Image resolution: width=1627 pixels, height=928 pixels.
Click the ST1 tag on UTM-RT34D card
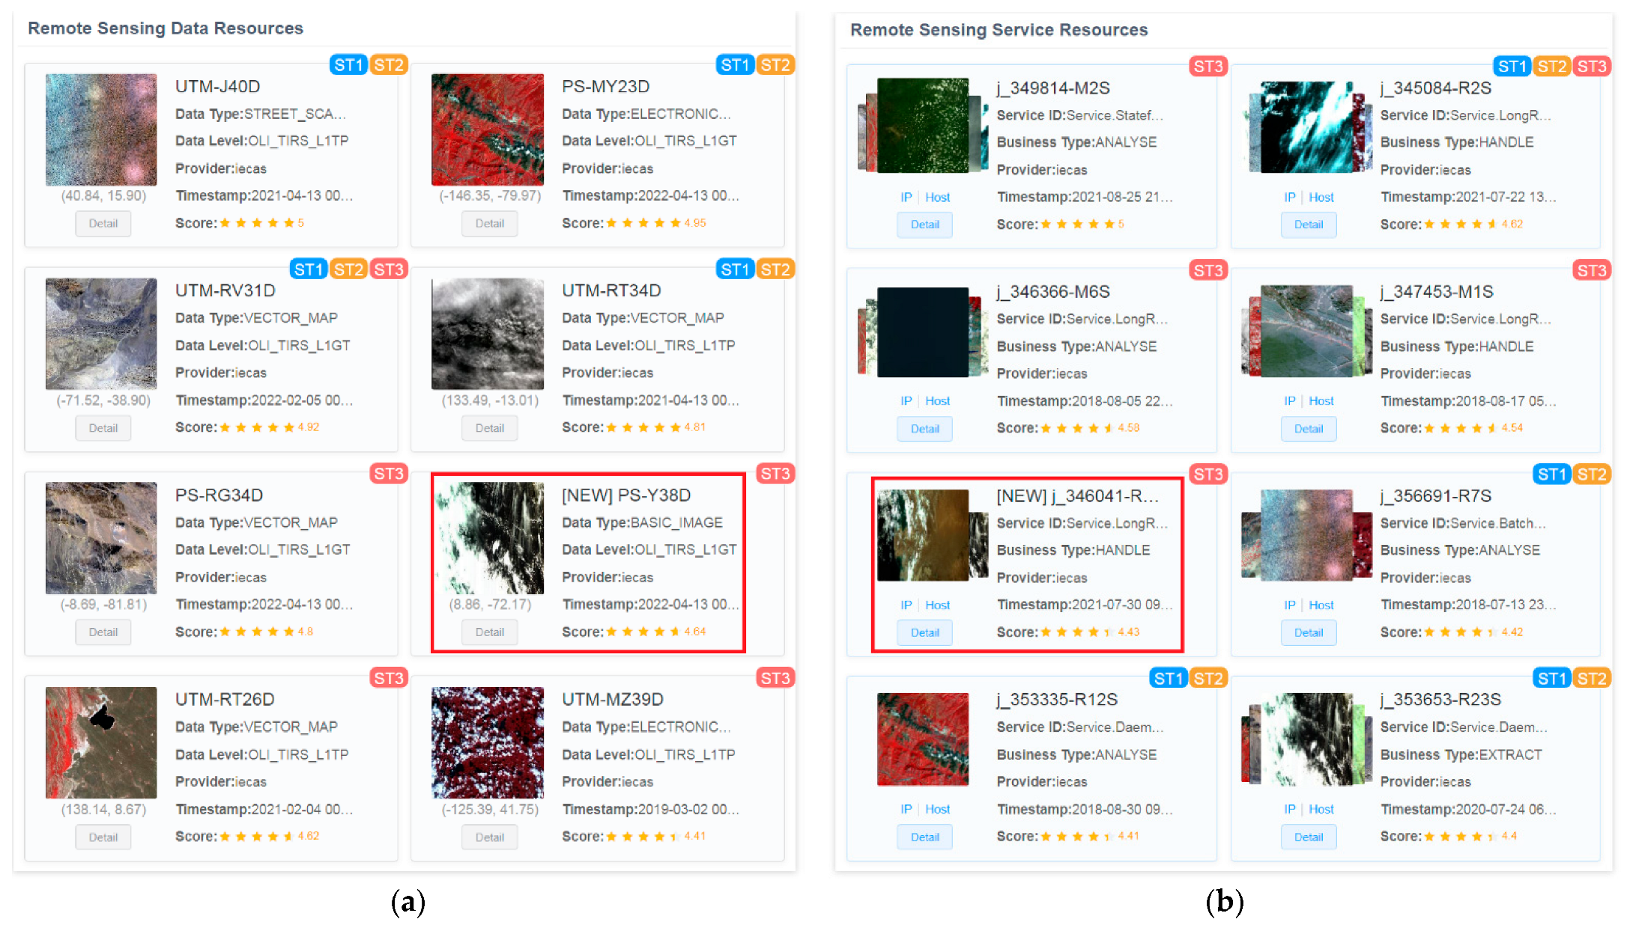pos(735,269)
